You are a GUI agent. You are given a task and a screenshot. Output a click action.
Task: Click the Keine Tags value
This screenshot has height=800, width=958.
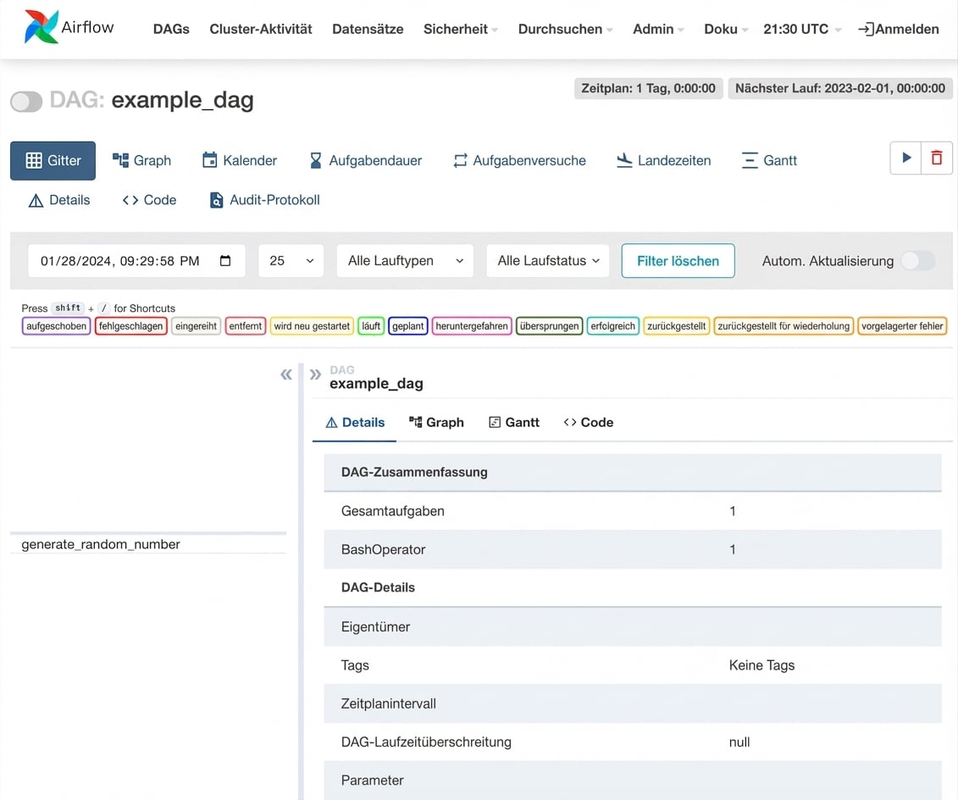coord(761,665)
